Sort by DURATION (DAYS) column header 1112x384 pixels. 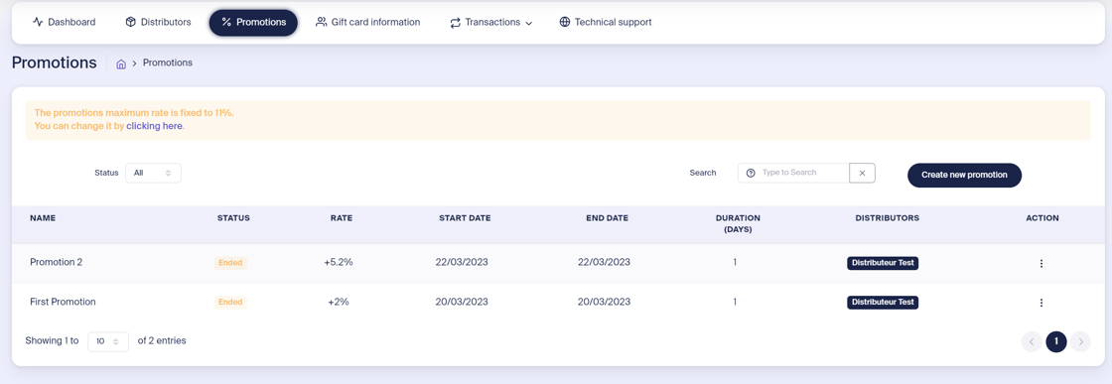coord(738,224)
